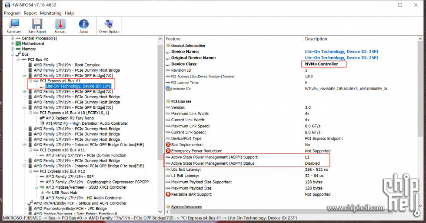Select PCIe Dummy Function entry
Screen dimensions: 426x223
click(x=86, y=155)
